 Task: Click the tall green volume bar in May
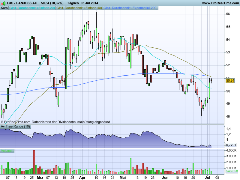131,166
